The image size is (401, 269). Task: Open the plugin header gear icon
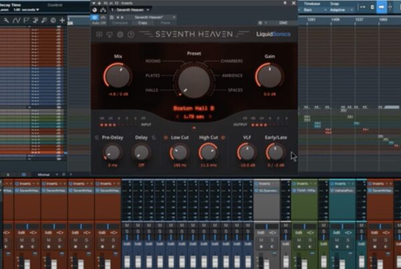tap(260, 23)
